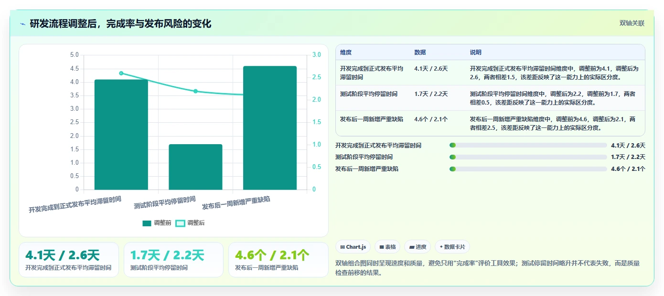Click the table dimension cell 开发完成到正式发布平均滞留时间
Viewport: 664px width, 296px height.
click(x=372, y=73)
